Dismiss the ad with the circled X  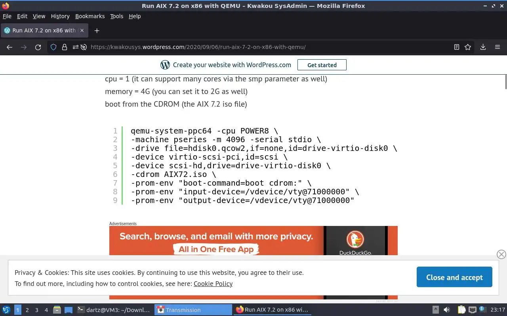click(501, 254)
